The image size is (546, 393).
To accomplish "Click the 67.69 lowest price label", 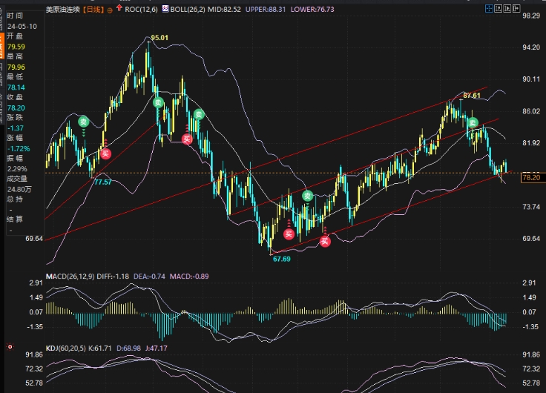I will click(282, 259).
